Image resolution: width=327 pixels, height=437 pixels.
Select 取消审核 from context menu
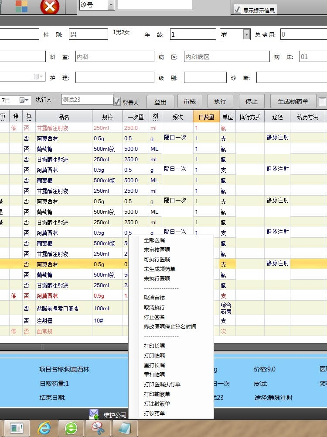point(154,298)
